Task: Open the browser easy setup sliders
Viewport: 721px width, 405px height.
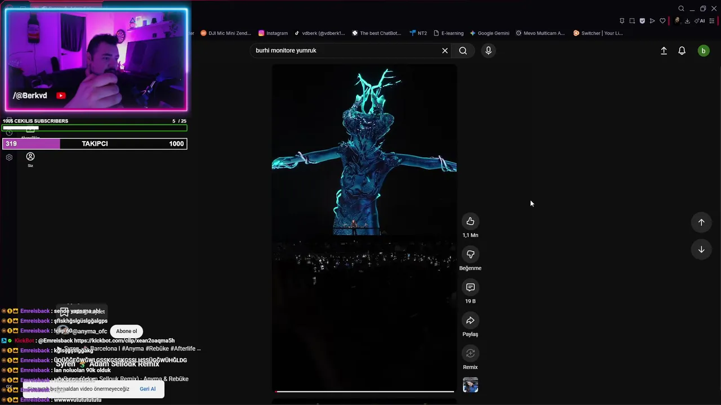Action: click(x=712, y=21)
